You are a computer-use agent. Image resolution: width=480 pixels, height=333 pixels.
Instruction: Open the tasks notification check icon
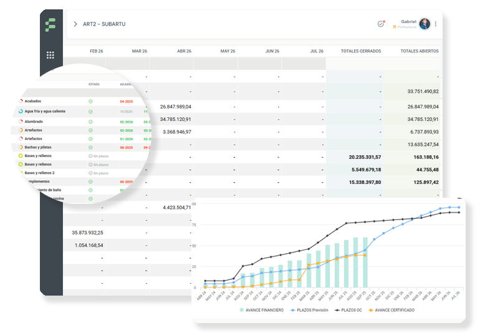(x=381, y=24)
